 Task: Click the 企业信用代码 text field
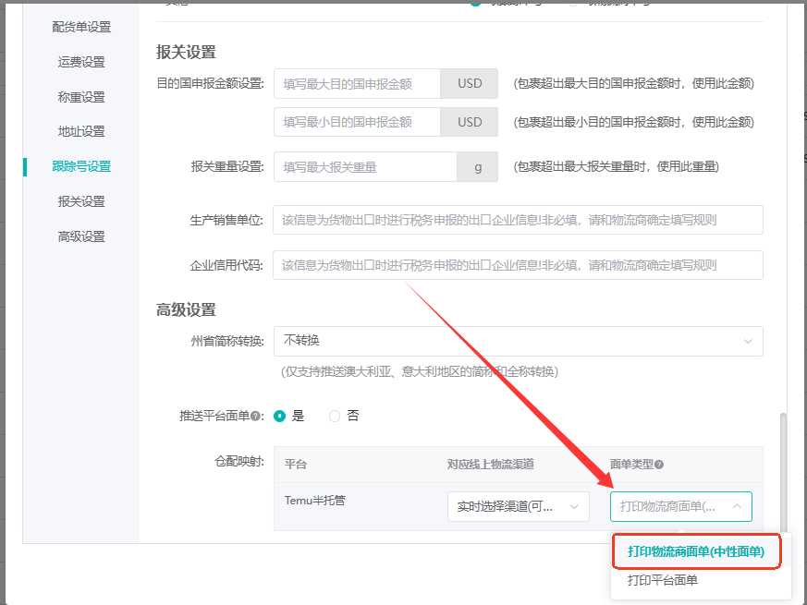coord(518,265)
